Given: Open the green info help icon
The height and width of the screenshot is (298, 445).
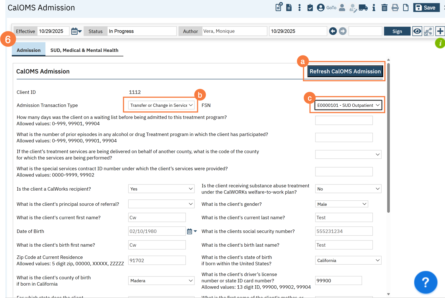Looking at the screenshot, I should click(x=440, y=43).
